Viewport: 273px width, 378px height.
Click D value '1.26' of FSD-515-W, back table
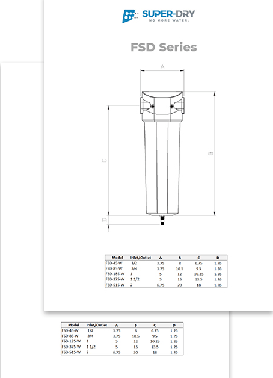pos(174,352)
